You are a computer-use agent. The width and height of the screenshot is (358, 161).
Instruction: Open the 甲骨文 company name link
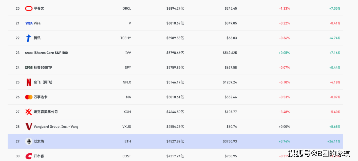39,8
